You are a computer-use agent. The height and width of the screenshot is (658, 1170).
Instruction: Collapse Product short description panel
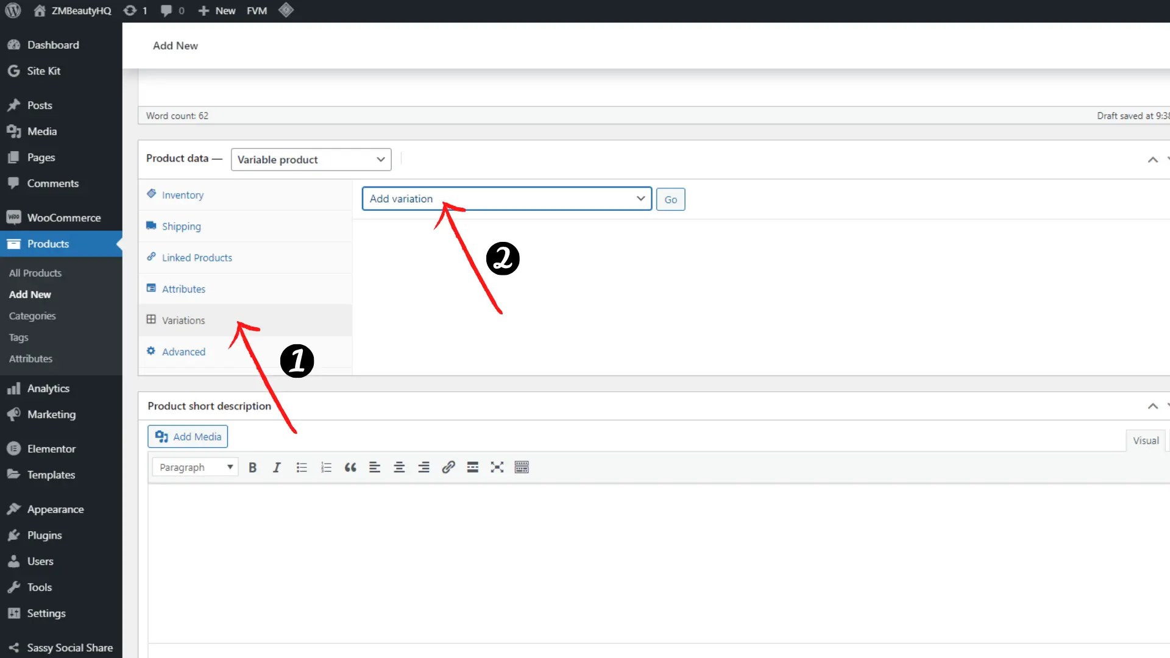1152,406
